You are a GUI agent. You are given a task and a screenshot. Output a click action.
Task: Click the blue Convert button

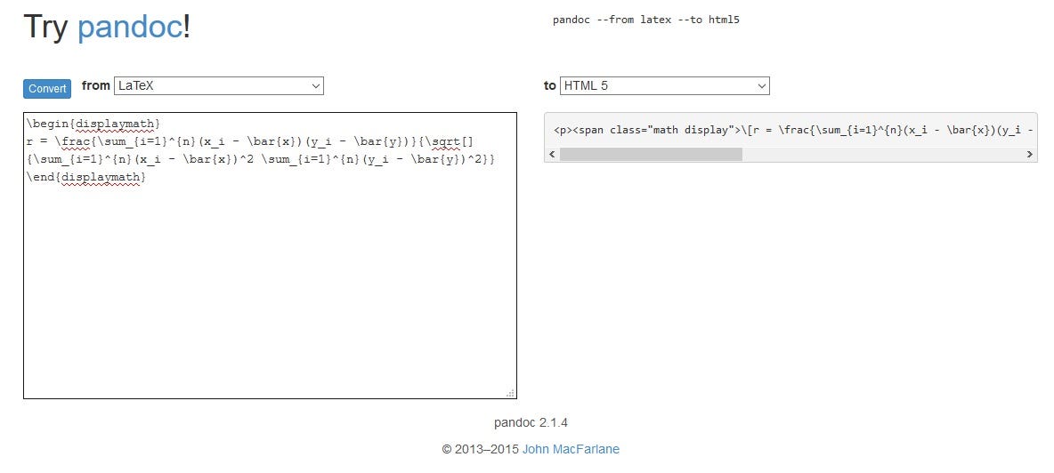pyautogui.click(x=47, y=89)
